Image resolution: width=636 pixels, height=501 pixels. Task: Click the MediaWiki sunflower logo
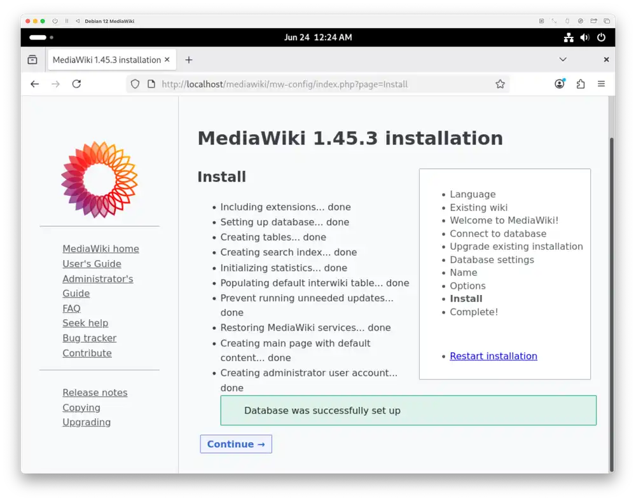[x=99, y=179]
